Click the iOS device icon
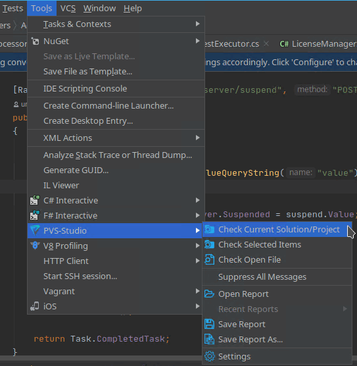This screenshot has height=366, width=357. point(35,306)
